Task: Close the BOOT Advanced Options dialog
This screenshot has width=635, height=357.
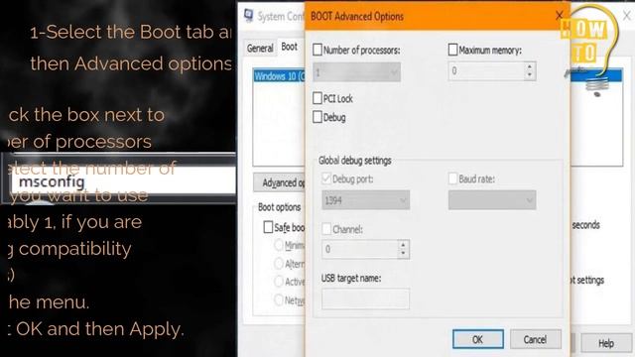Action: (560, 16)
